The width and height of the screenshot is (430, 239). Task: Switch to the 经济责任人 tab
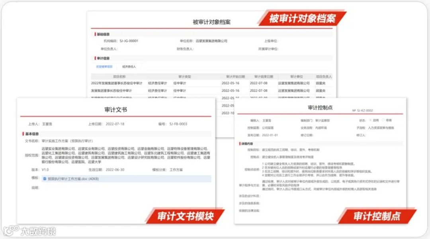point(129,66)
